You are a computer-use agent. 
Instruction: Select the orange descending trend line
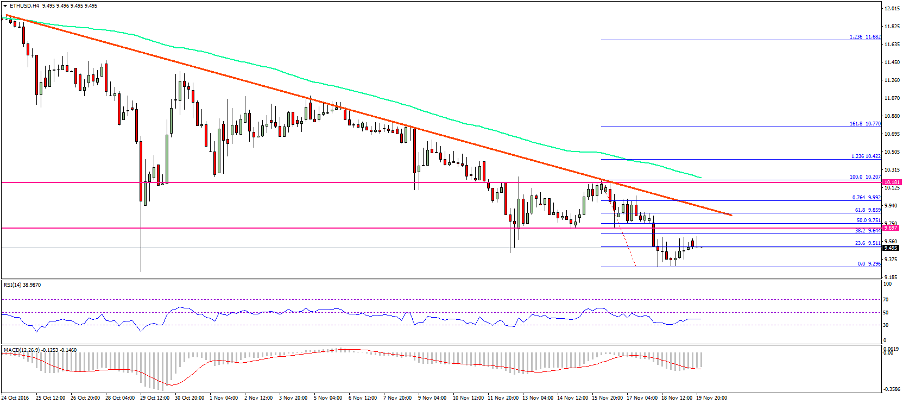click(x=369, y=116)
